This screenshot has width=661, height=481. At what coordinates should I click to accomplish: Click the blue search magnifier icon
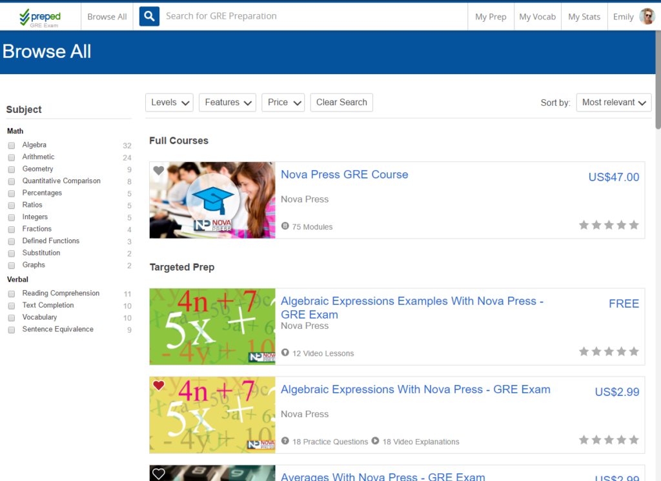pyautogui.click(x=149, y=16)
